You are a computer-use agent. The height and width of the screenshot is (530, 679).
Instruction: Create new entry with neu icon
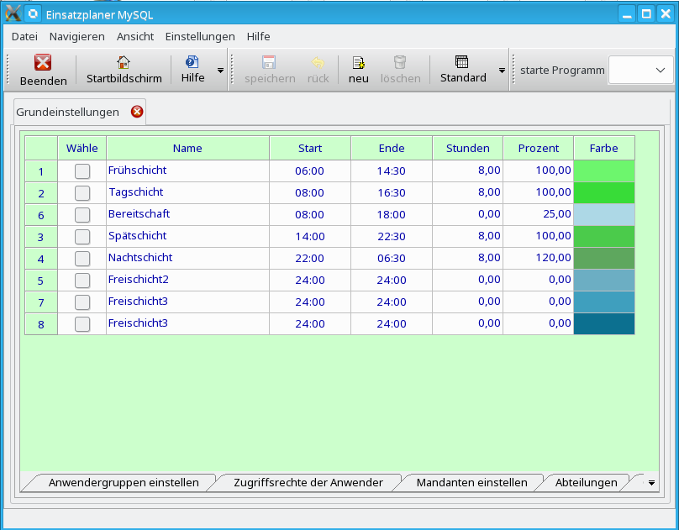pos(359,63)
